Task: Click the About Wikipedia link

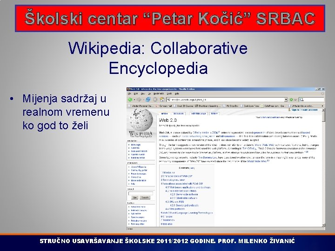Action: click(139, 167)
